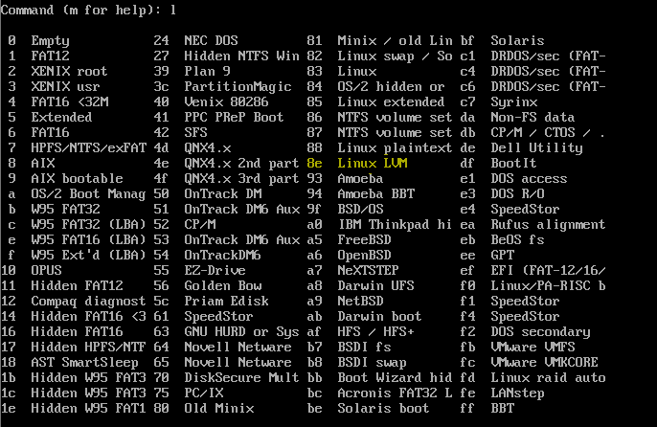Click 'IBM Thinkpad hi' entry
Image resolution: width=657 pixels, height=427 pixels.
[396, 225]
